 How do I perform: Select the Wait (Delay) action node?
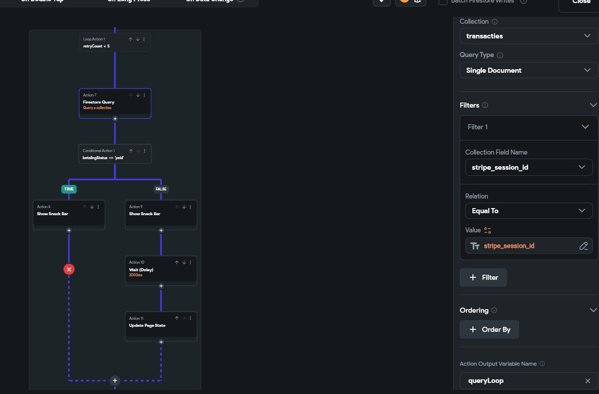pos(161,271)
